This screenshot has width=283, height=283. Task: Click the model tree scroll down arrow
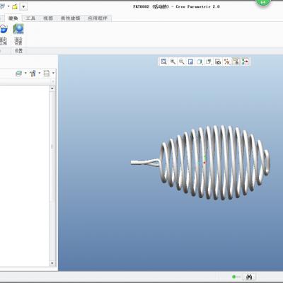pyautogui.click(x=52, y=263)
